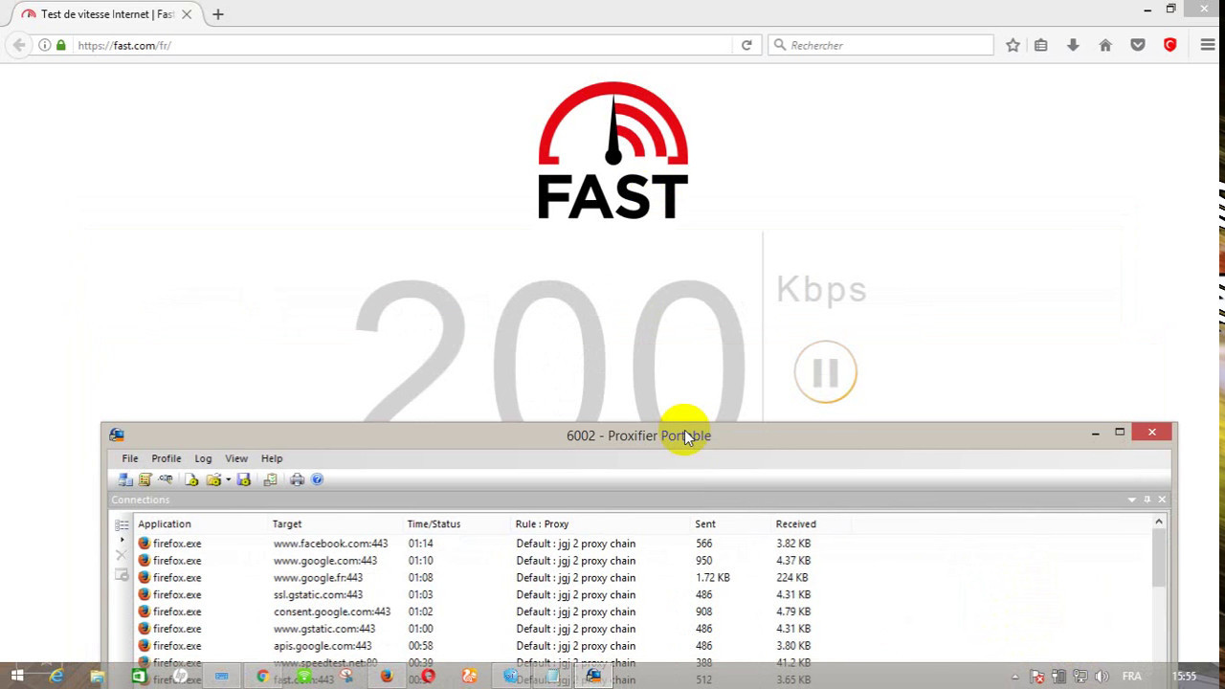Screen dimensions: 1225x689
Task: Close the Connections pane
Action: coord(1162,500)
